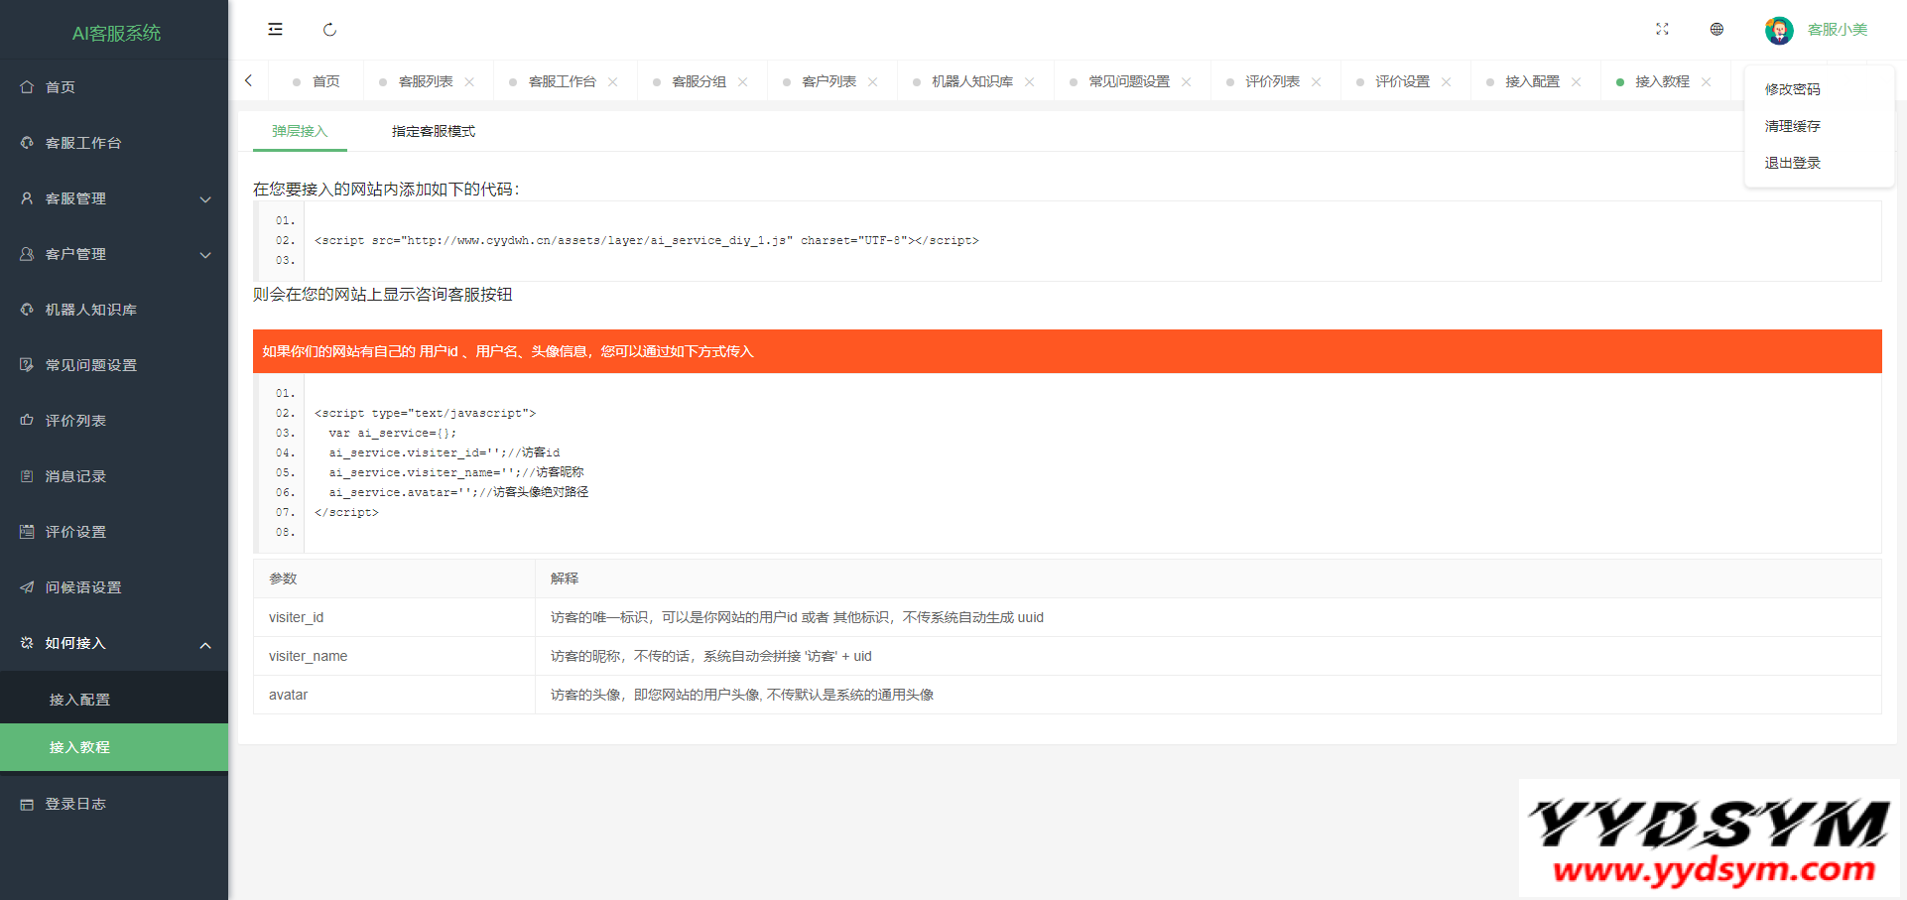Go to 登录日志 in sidebar
1907x900 pixels.
pyautogui.click(x=75, y=804)
